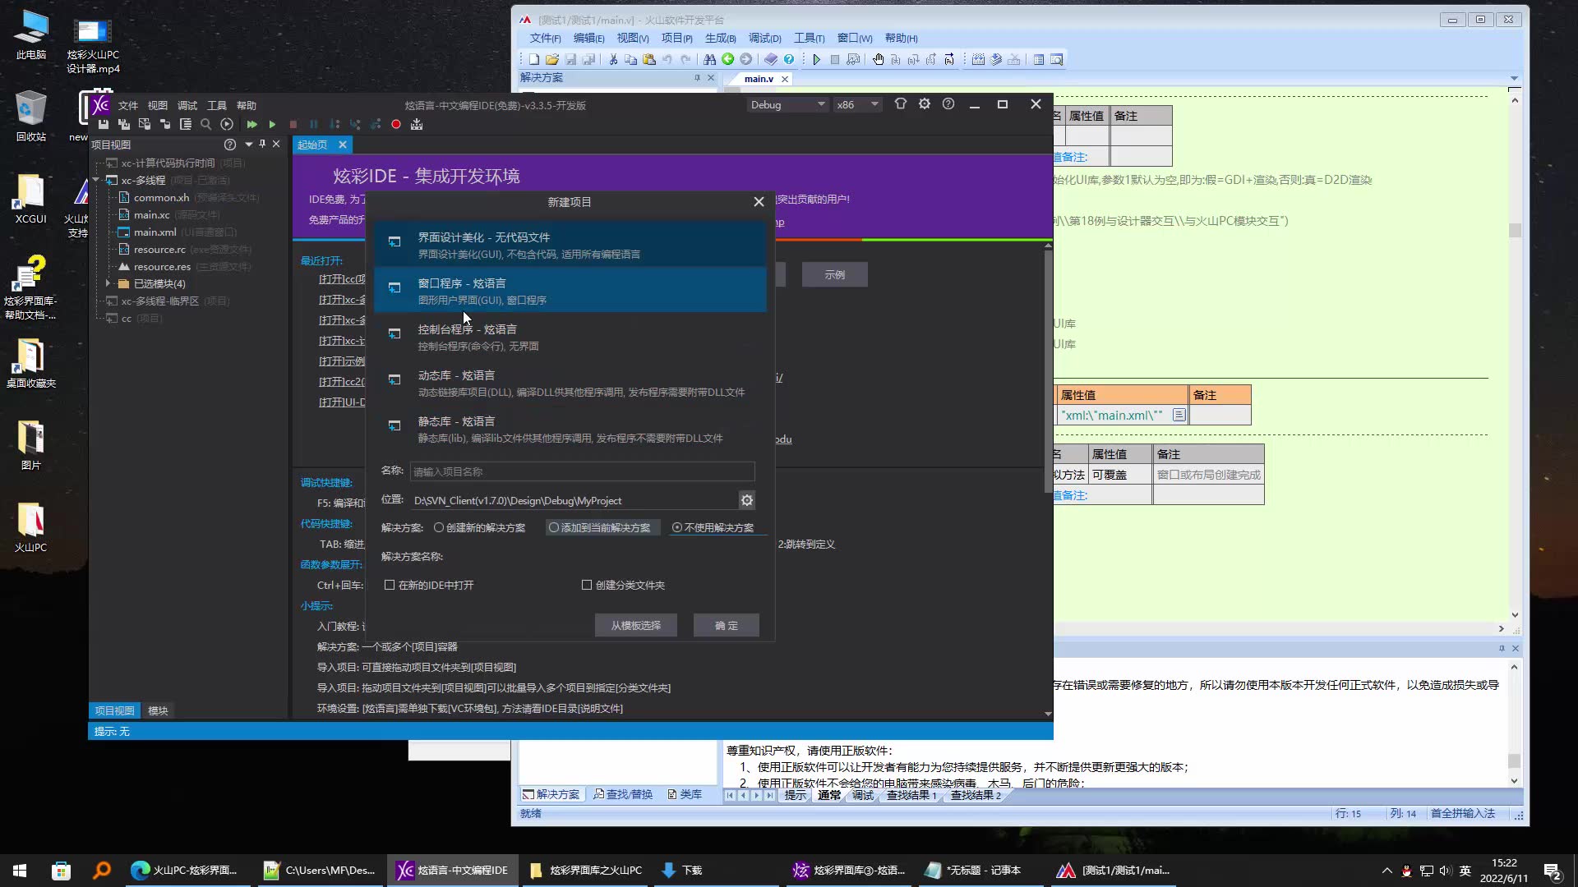Click the list/document icon in 炫语言 toolbar
The height and width of the screenshot is (887, 1578).
coord(186,125)
